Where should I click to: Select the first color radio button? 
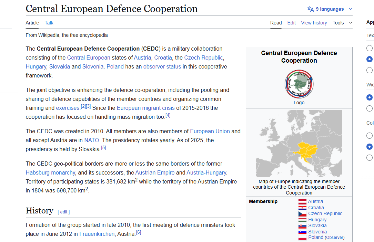point(370,136)
